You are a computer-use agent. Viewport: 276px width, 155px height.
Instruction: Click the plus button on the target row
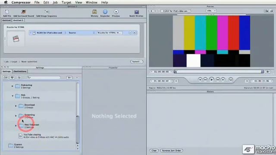(134, 33)
